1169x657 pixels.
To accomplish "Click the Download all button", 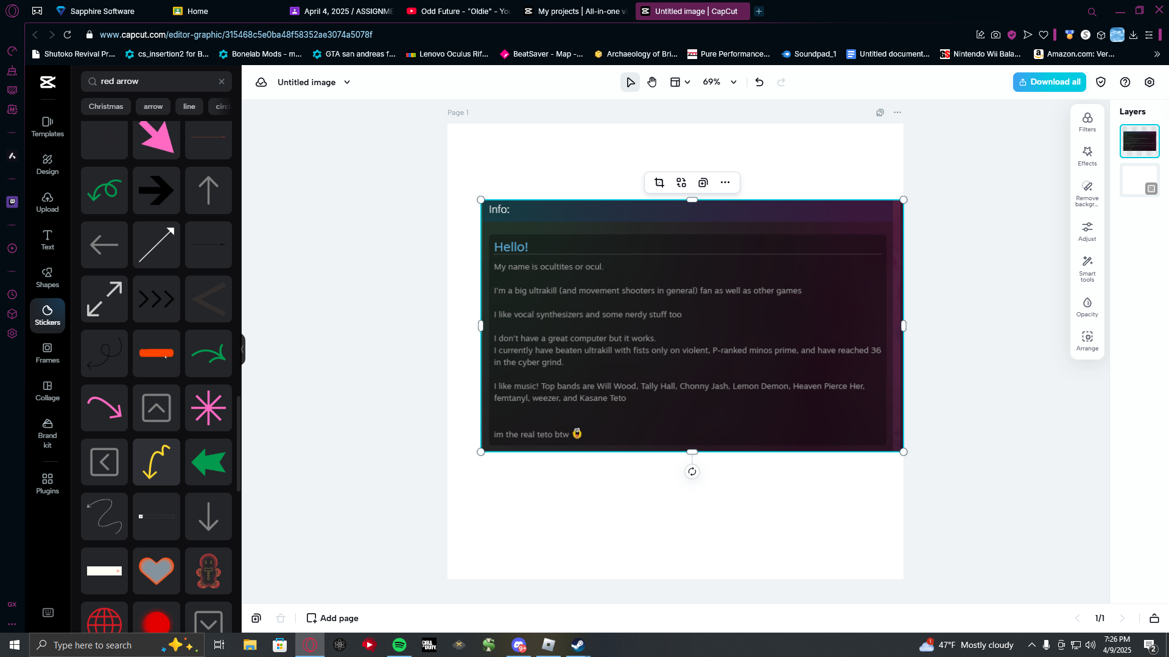I will tap(1049, 82).
